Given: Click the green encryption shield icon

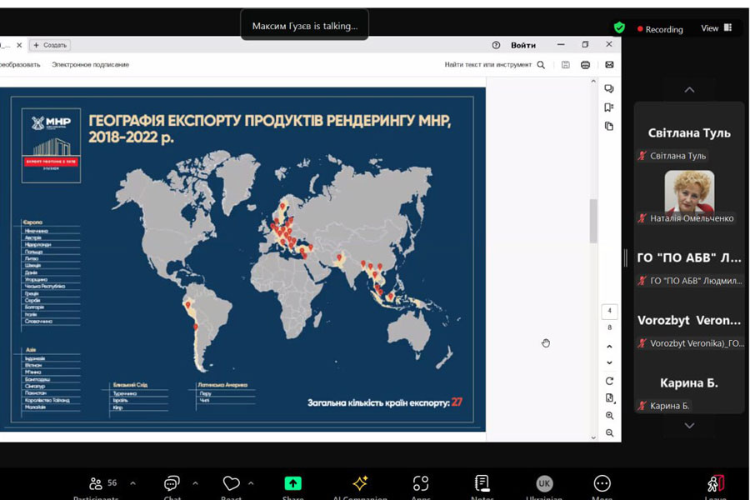Looking at the screenshot, I should point(619,27).
